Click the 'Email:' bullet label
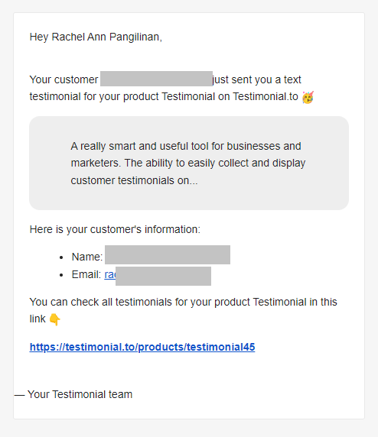The height and width of the screenshot is (437, 378). [86, 275]
